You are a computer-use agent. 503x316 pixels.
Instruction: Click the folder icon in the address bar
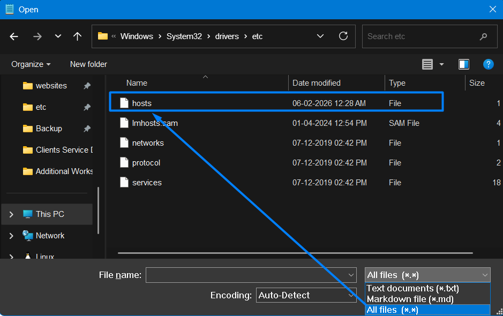102,36
